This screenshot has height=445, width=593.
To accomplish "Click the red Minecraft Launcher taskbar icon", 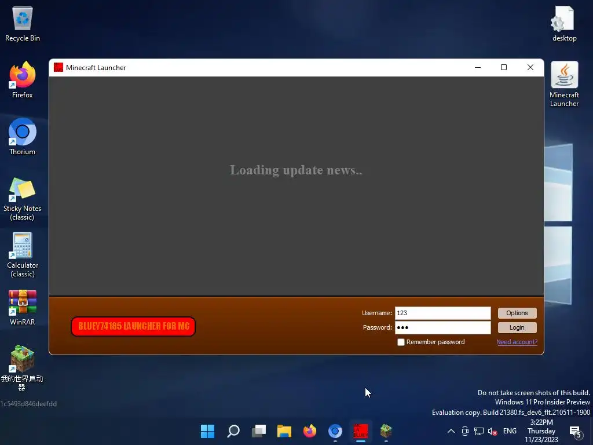I will point(361,431).
